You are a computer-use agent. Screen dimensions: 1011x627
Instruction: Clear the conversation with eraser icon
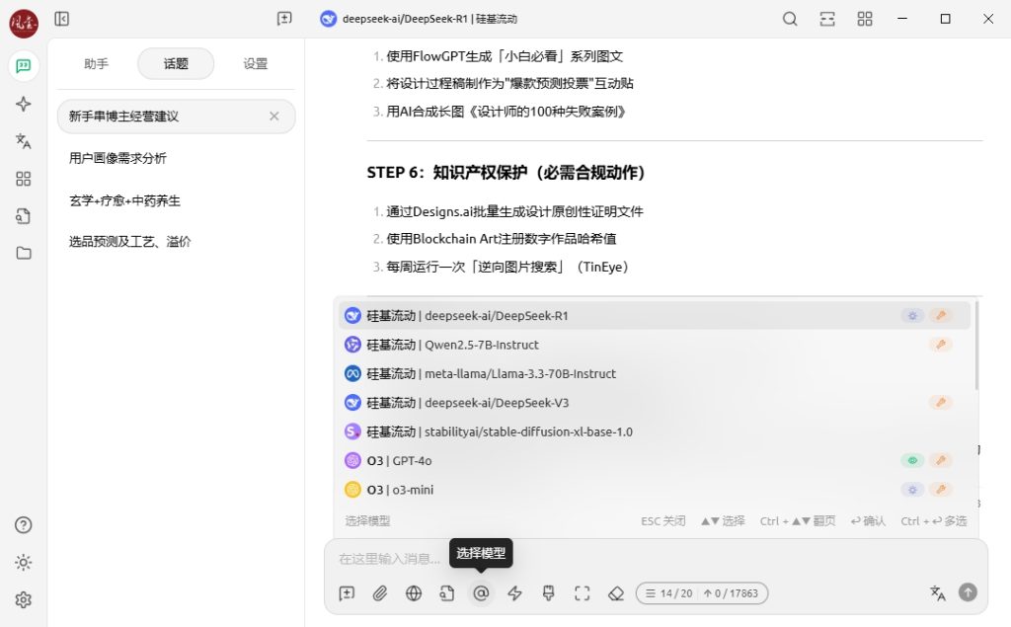click(x=616, y=593)
